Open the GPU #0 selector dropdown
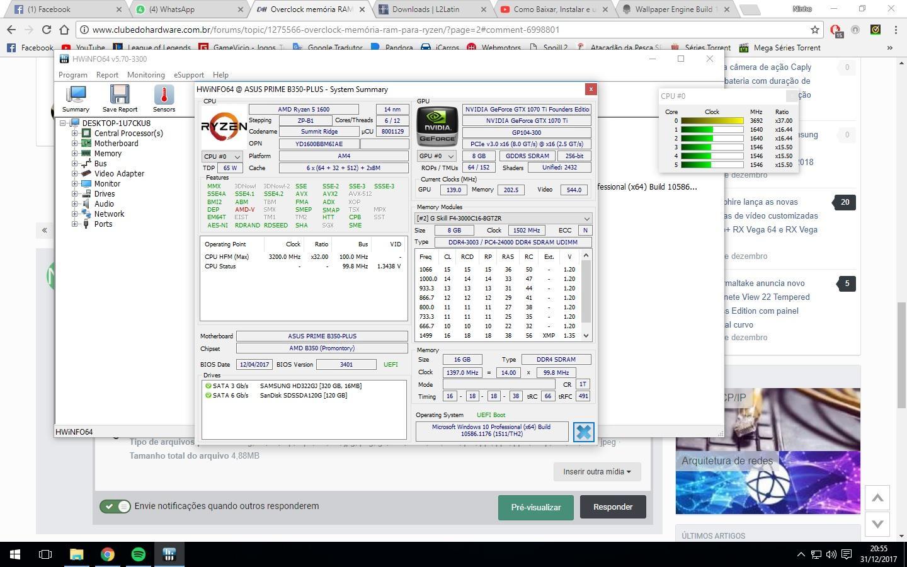Screen dimensions: 907x567 (x=436, y=156)
